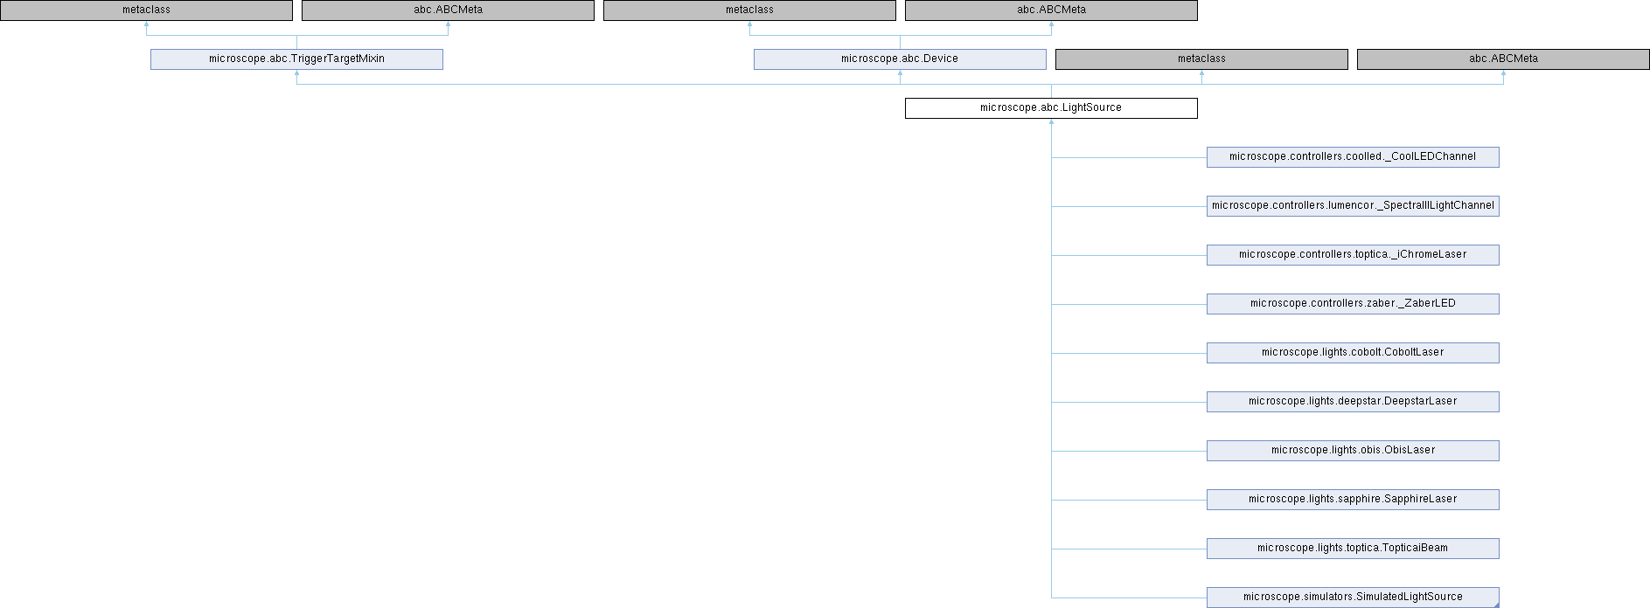Viewport: 1650px width, 608px height.
Task: Click the toptica.TopticaiBeam node
Action: pos(1352,549)
